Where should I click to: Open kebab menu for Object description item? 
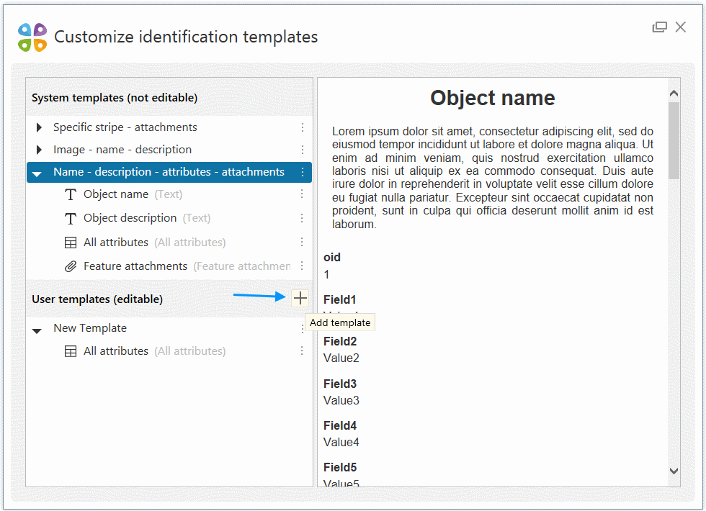303,218
